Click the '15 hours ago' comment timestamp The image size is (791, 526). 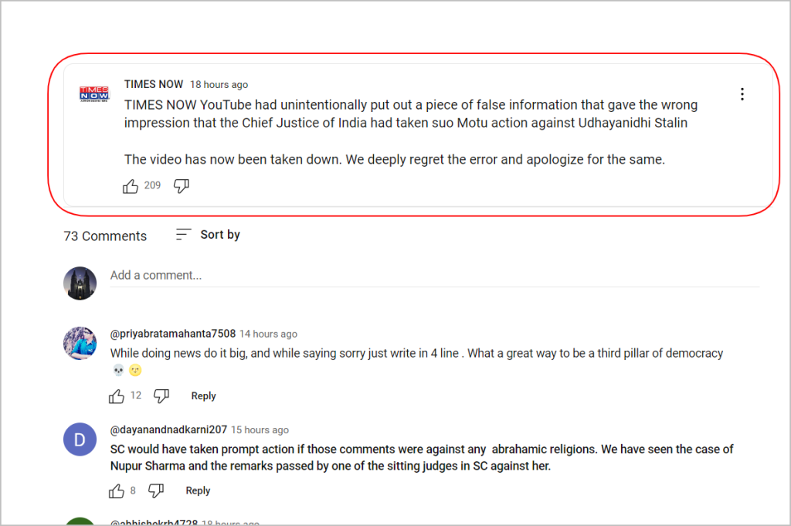click(x=260, y=429)
